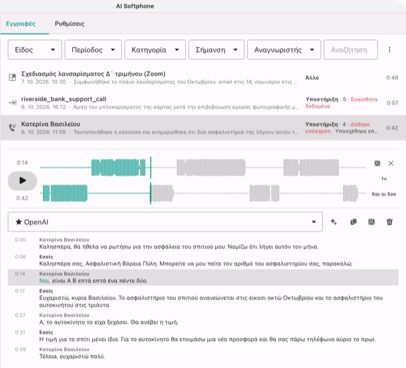The width and height of the screenshot is (406, 368).
Task: Jump to the 0:06 transcript timestamp
Action: click(x=20, y=257)
